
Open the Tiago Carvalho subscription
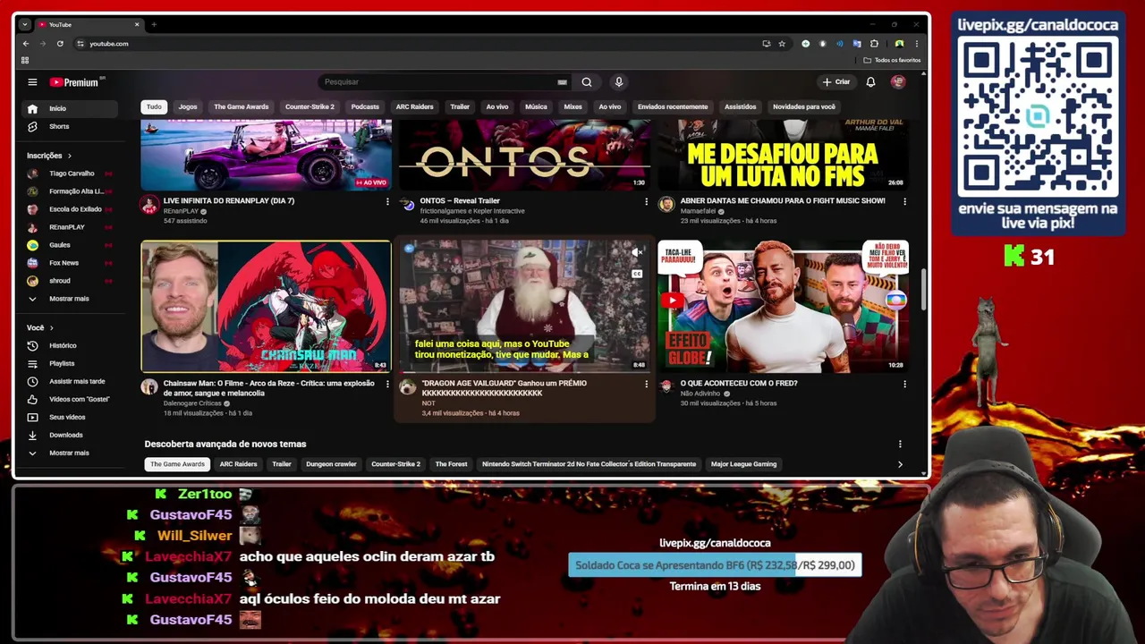[x=70, y=174]
